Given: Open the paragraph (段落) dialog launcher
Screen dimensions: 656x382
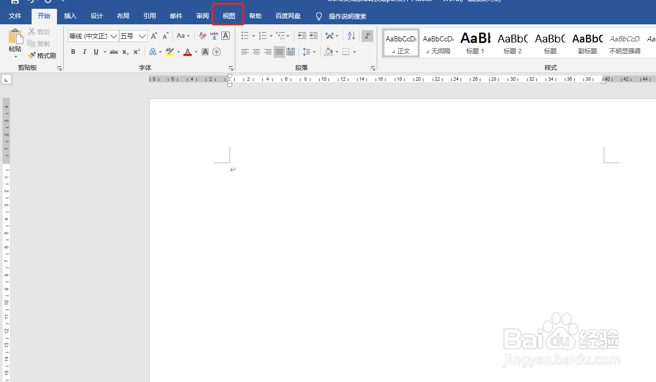Looking at the screenshot, I should 373,68.
